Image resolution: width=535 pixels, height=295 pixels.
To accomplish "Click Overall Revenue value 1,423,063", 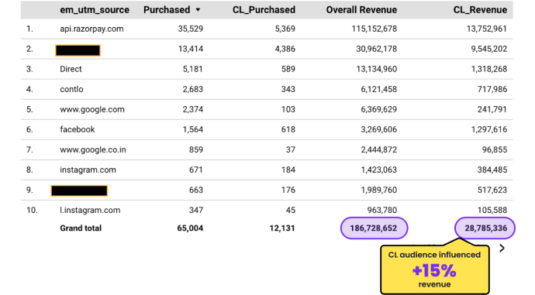I will click(378, 170).
